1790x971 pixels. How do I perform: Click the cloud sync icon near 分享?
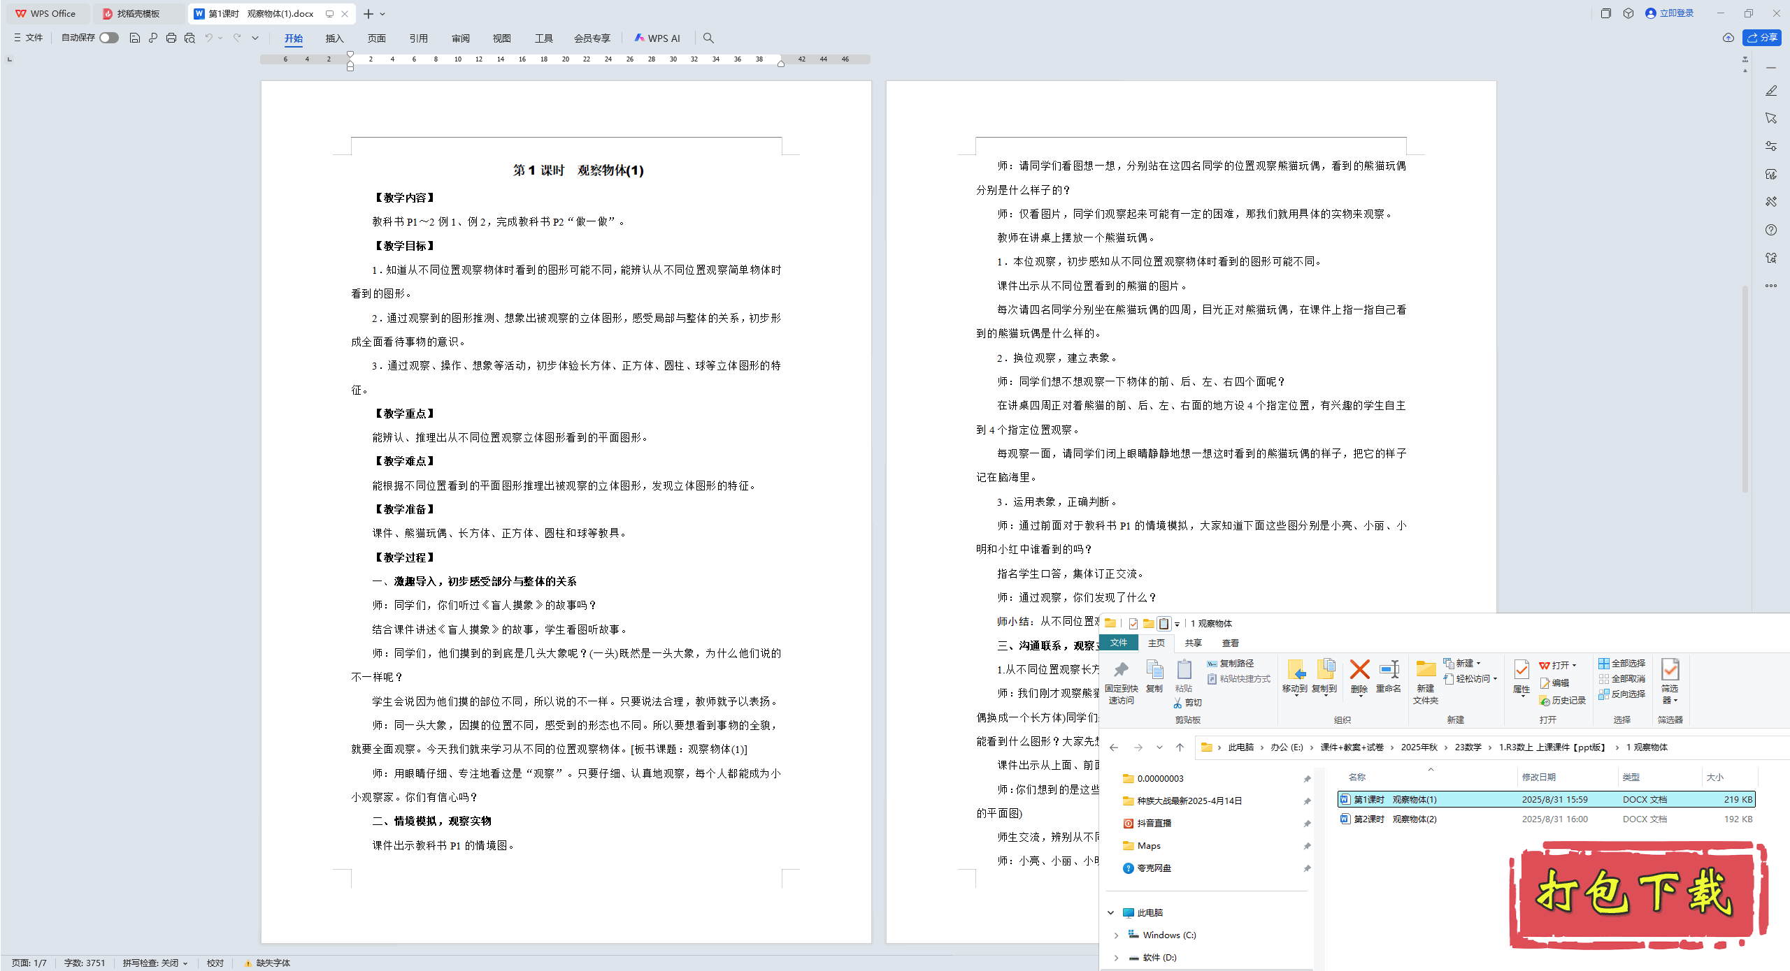point(1728,38)
